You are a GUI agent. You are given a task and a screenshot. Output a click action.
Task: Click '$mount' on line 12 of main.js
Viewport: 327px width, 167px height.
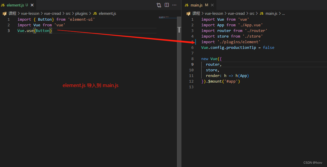pyautogui.click(x=216, y=81)
